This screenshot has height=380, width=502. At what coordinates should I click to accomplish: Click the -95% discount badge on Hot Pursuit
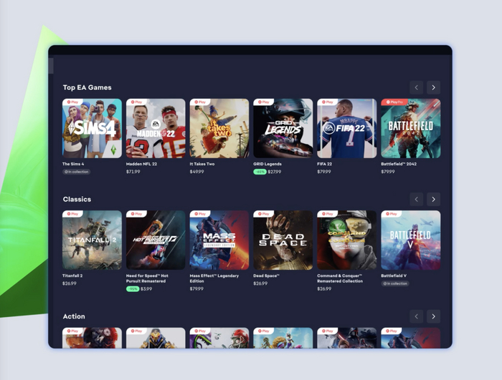tap(133, 289)
